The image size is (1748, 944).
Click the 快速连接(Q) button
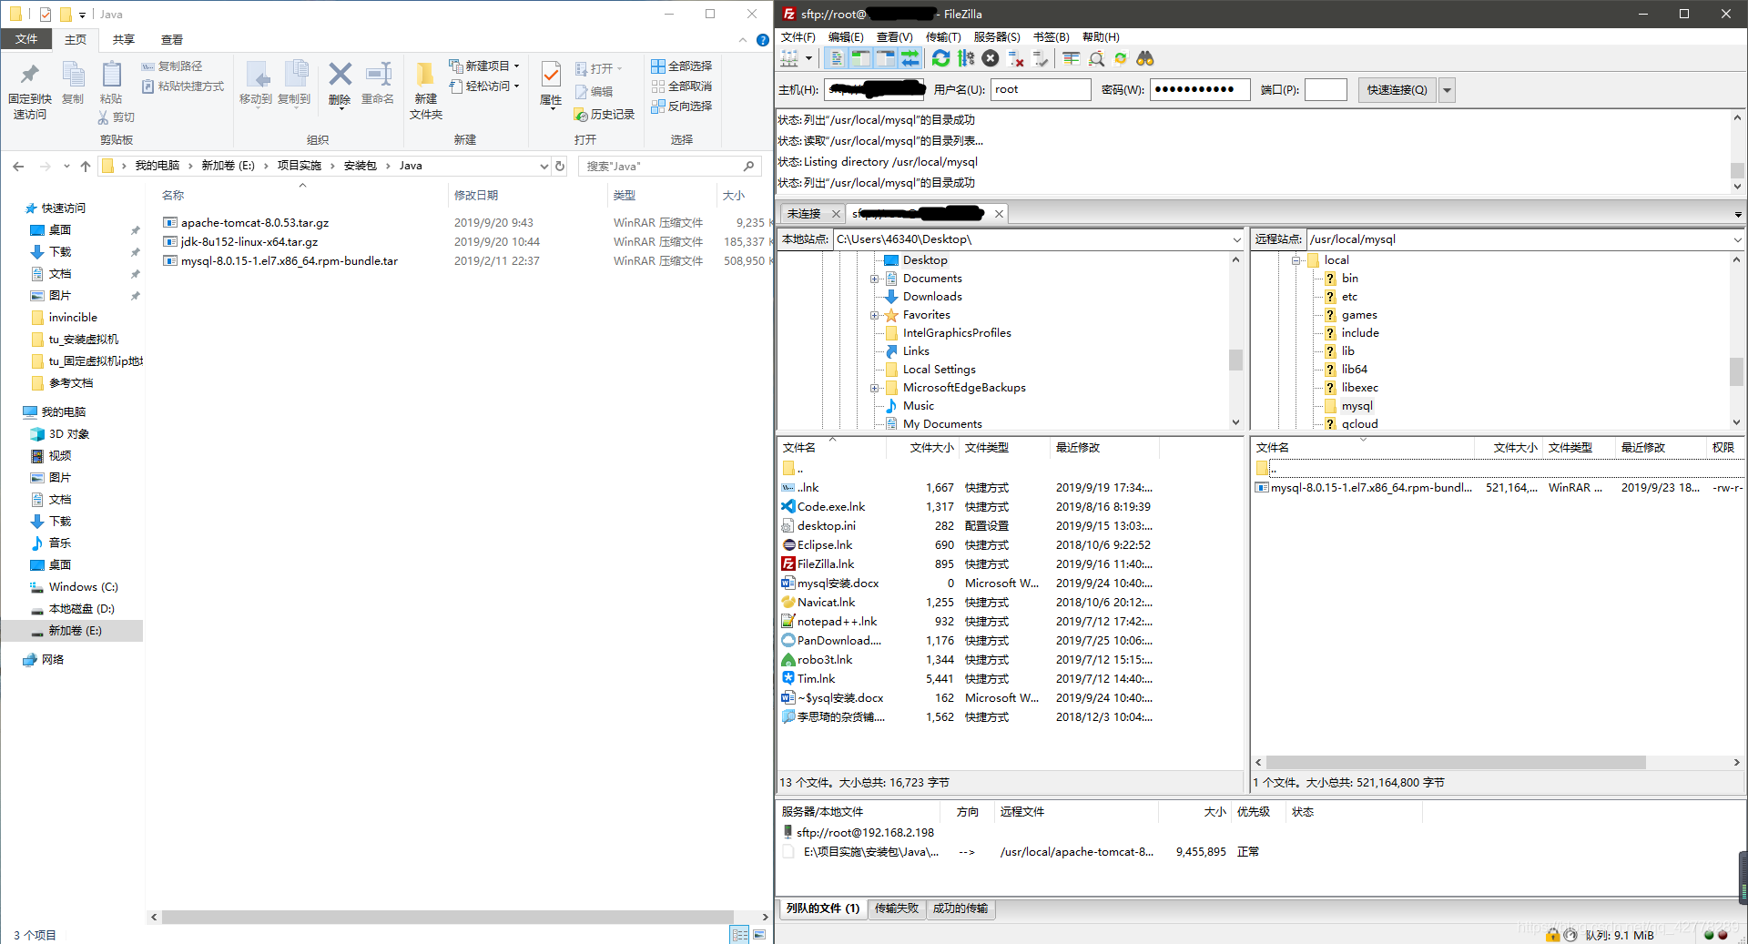[1397, 90]
